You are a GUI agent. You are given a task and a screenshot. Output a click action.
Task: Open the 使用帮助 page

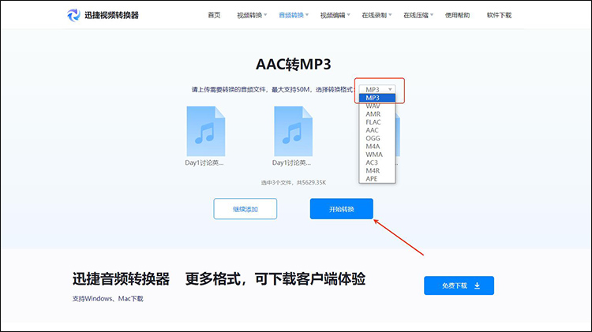pos(457,15)
